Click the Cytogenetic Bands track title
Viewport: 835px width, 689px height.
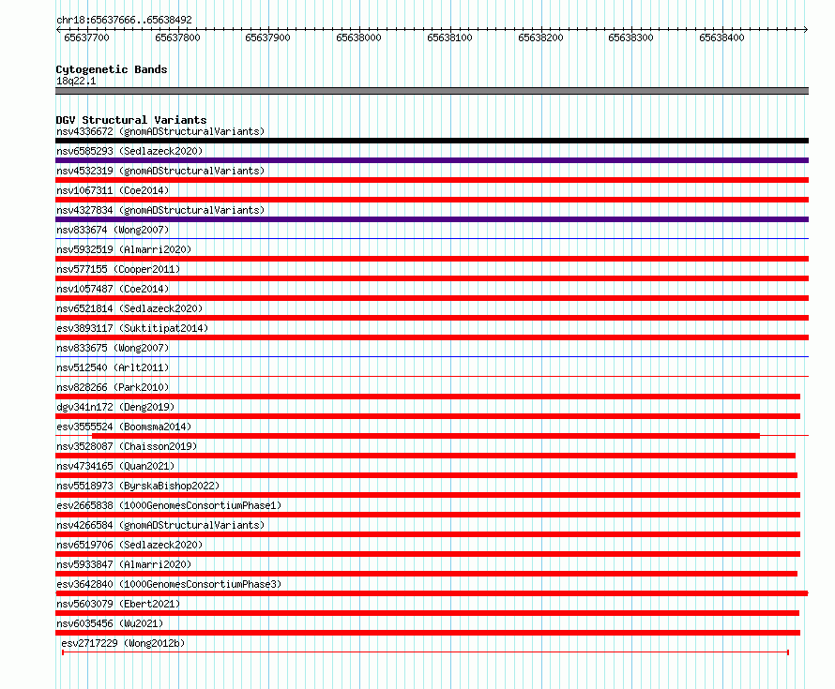pos(112,69)
